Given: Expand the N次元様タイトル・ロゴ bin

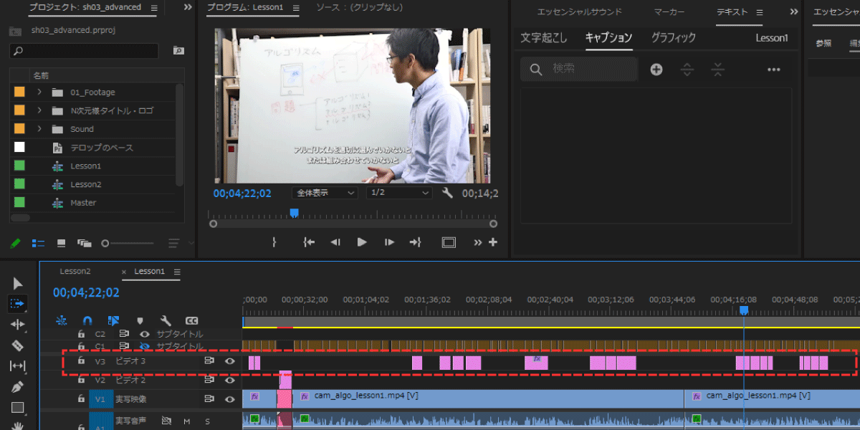Looking at the screenshot, I should 39,110.
